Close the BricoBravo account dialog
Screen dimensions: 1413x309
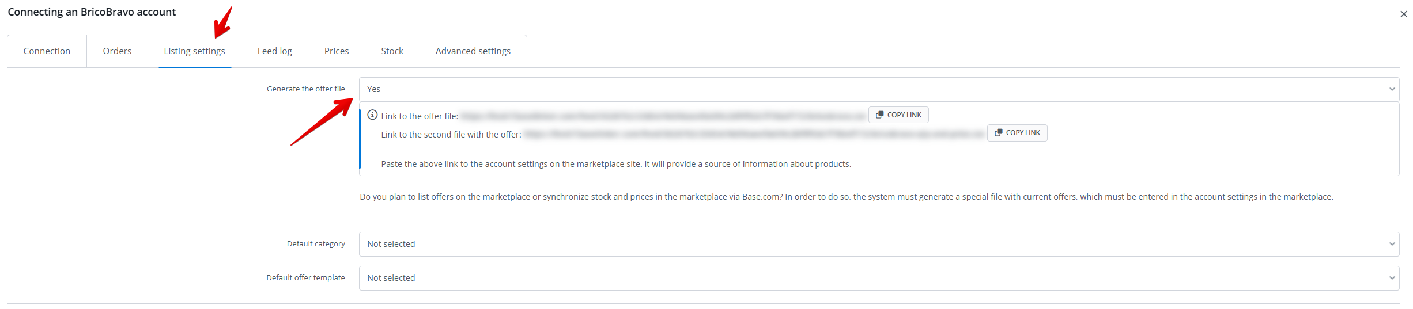pyautogui.click(x=1403, y=14)
